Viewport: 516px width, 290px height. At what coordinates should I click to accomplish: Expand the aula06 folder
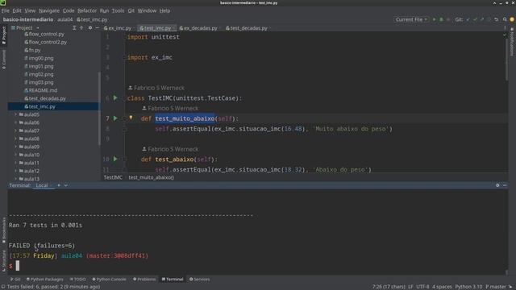pos(15,122)
